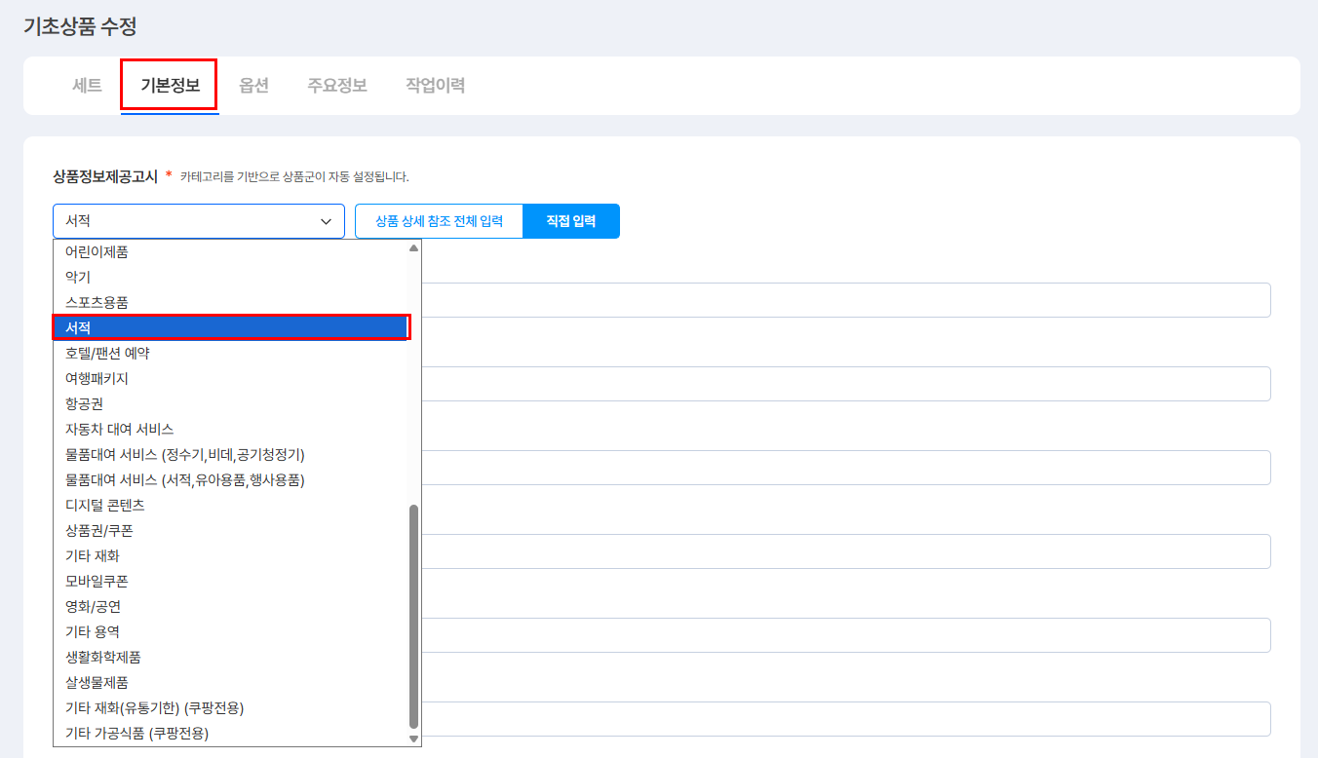The image size is (1318, 758).
Task: Pick the 스포츠용품 option
Action: (97, 303)
